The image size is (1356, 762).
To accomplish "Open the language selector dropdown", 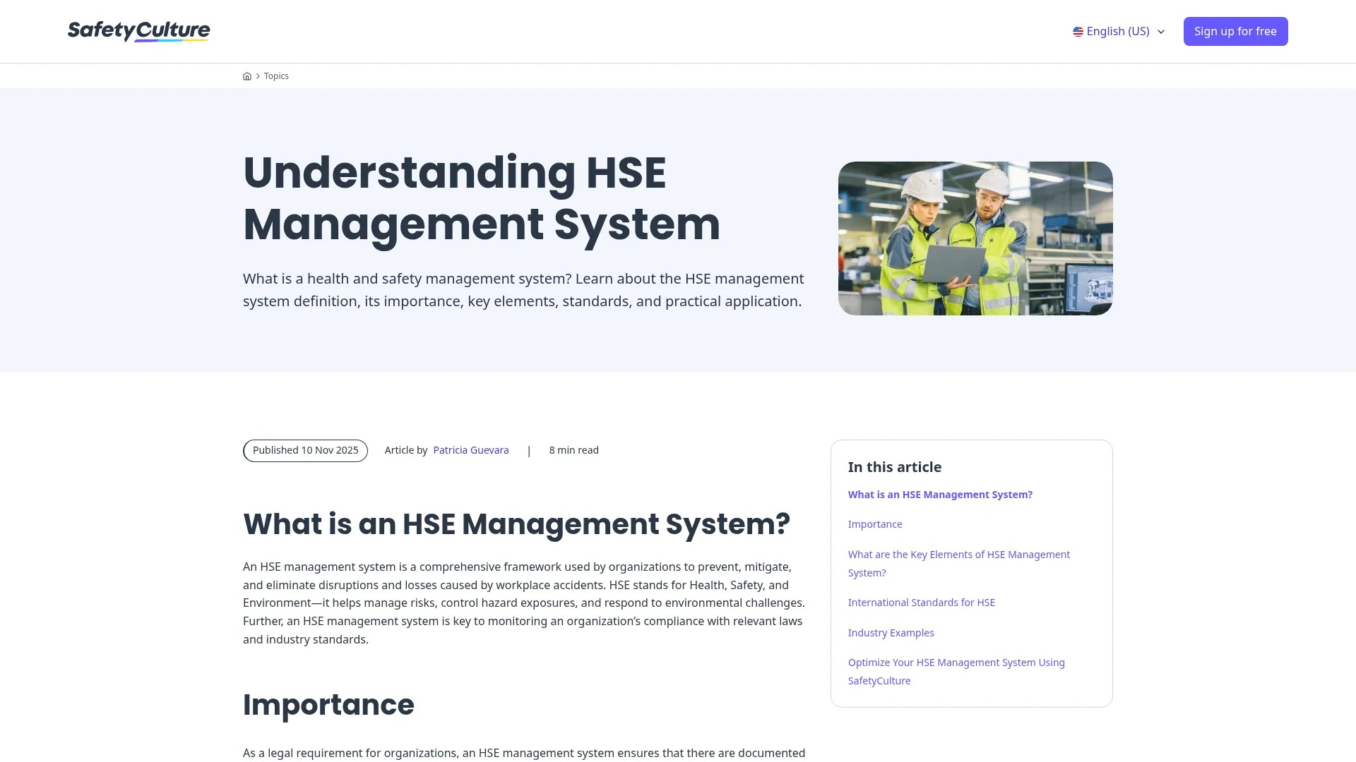I will pyautogui.click(x=1118, y=31).
